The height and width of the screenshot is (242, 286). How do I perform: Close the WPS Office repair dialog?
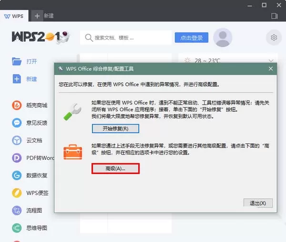(x=271, y=69)
